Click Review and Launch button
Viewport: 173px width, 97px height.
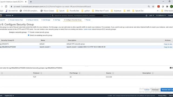coord(167,90)
